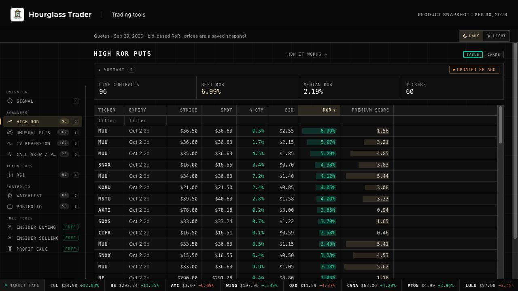Sort by the % OTM column header
Image resolution: width=518 pixels, height=291 pixels.
coord(252,110)
